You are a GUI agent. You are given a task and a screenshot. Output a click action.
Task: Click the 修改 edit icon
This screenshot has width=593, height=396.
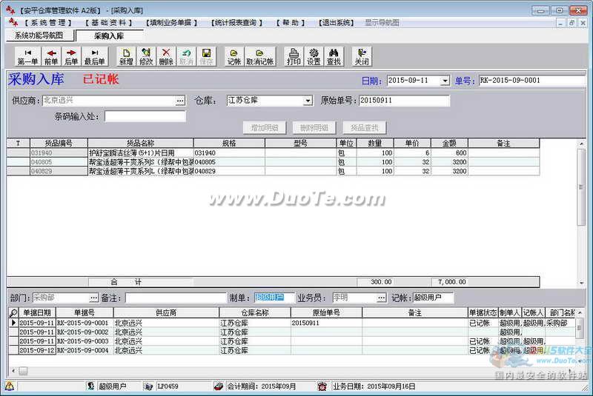(x=146, y=57)
